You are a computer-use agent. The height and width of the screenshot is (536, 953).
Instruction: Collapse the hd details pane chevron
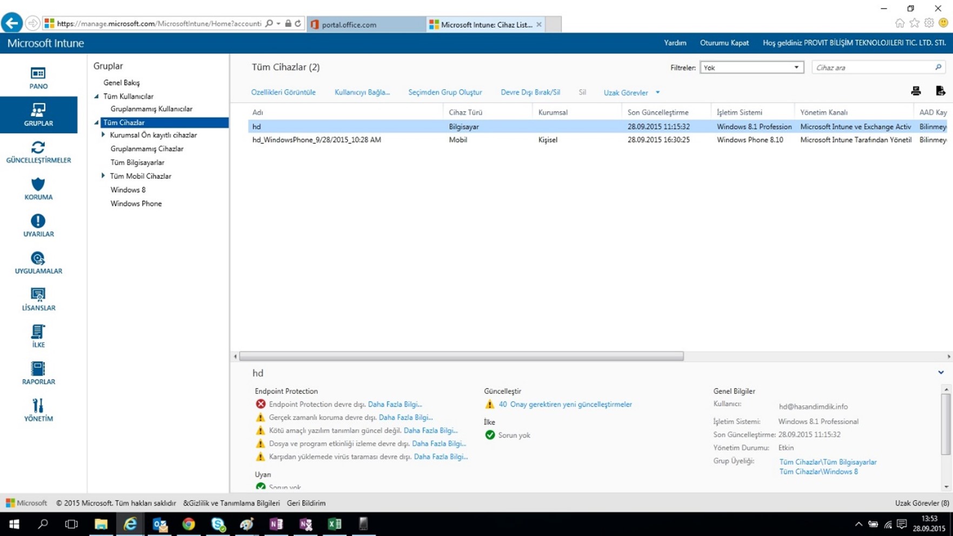[941, 373]
